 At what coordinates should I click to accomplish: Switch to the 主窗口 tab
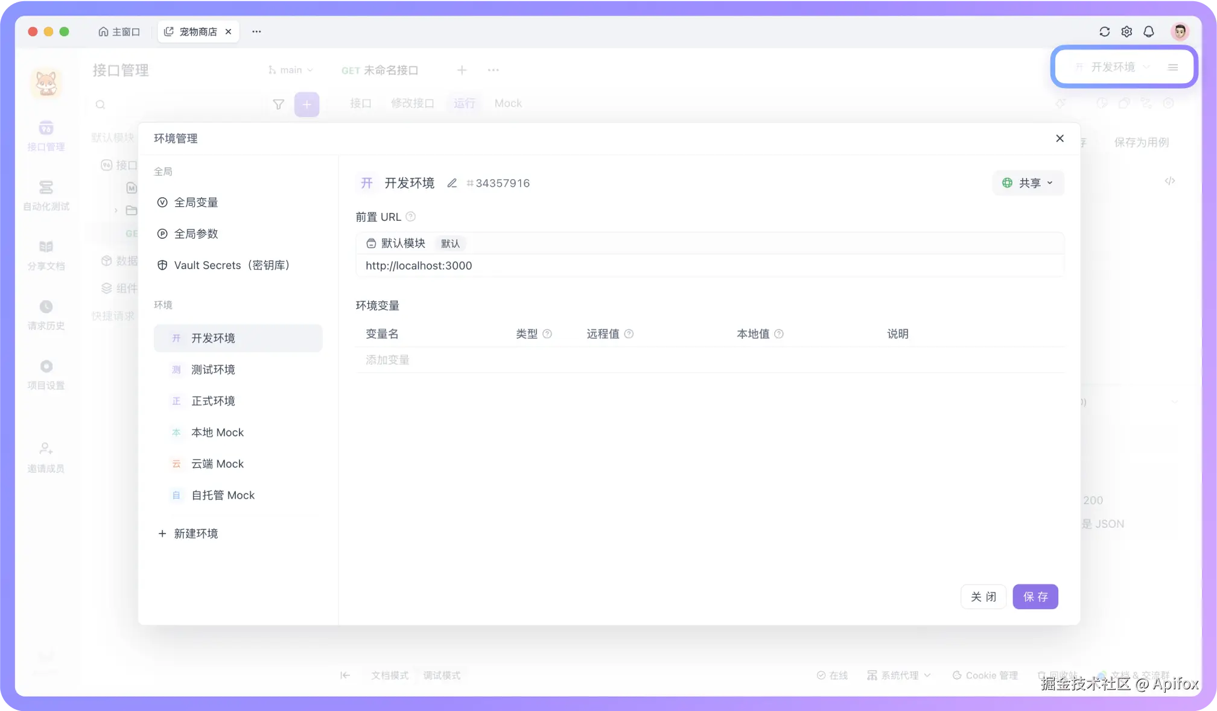(x=119, y=32)
